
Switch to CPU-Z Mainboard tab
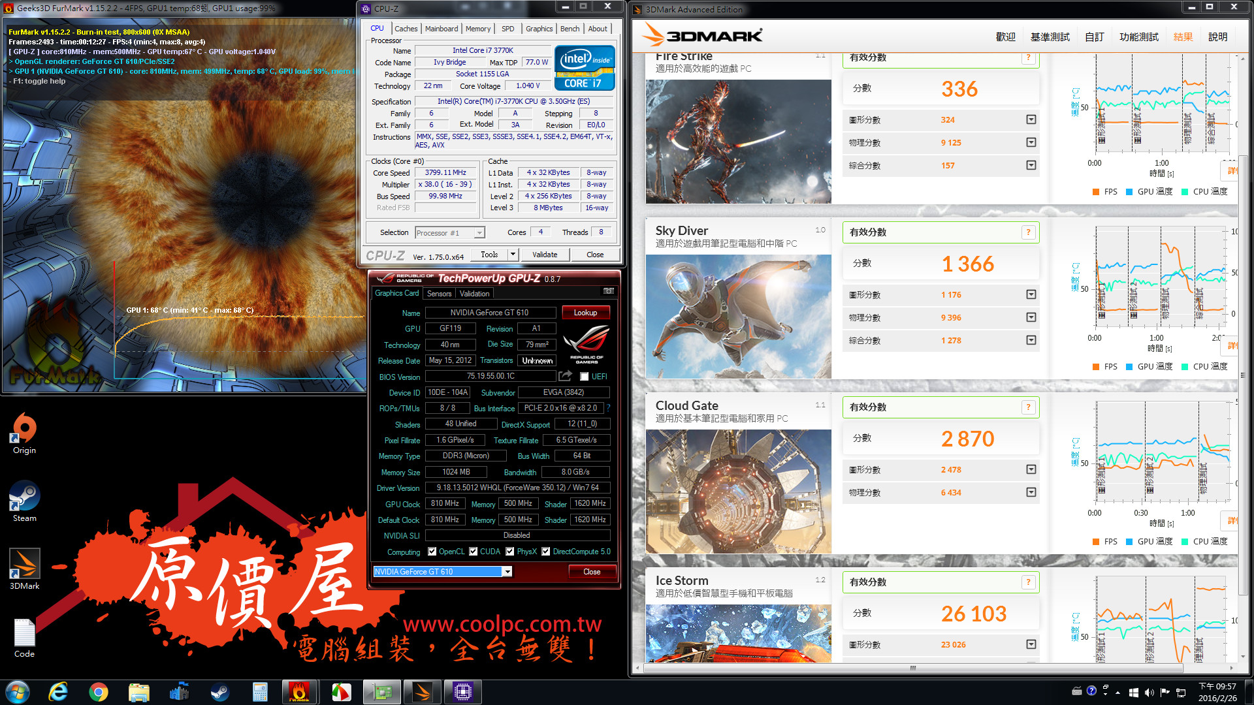(442, 29)
